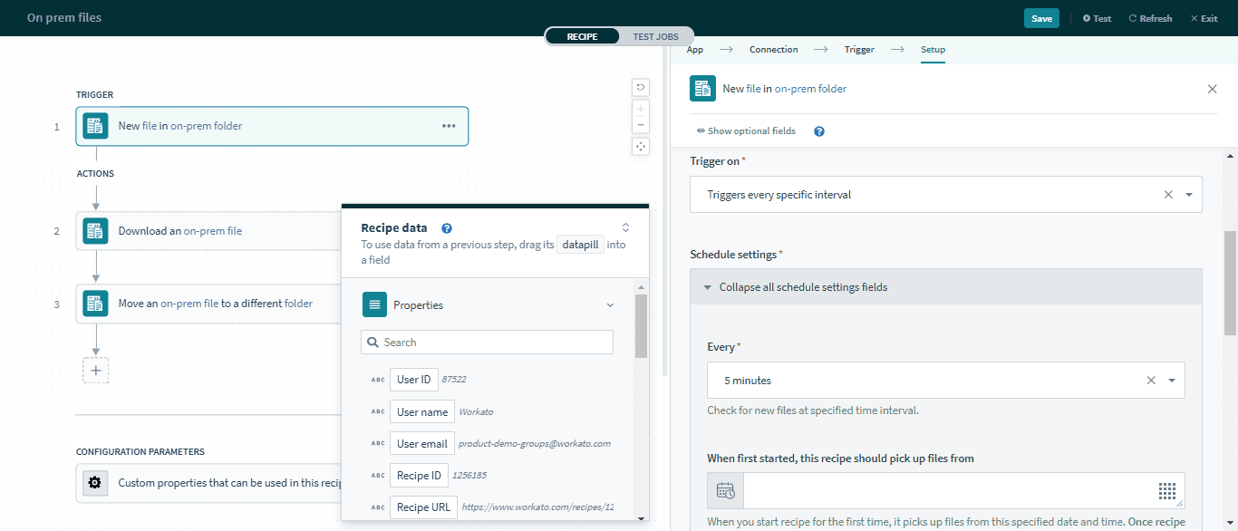
Task: Open the Every interval dropdown
Action: [x=1171, y=381]
